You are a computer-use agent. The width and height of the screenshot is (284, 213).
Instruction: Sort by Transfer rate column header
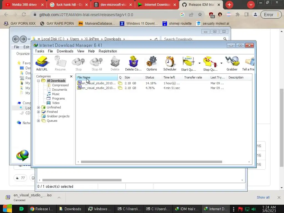196,77
